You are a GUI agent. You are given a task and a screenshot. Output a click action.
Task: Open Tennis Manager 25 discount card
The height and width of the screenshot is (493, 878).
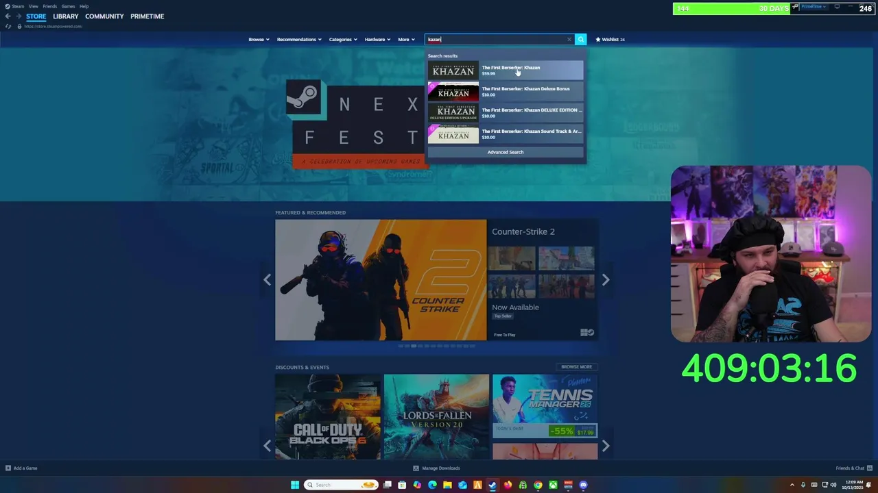pos(545,406)
